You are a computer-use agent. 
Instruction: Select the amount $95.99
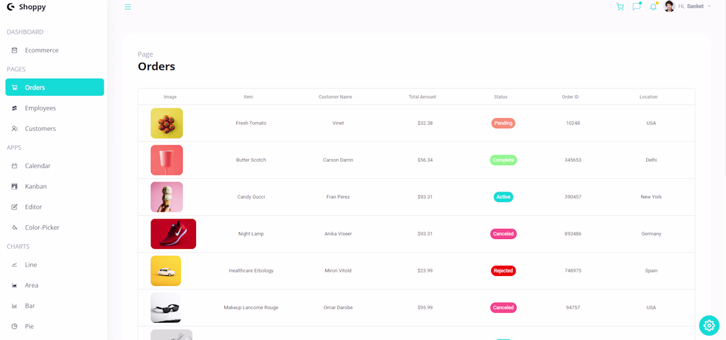coord(425,308)
